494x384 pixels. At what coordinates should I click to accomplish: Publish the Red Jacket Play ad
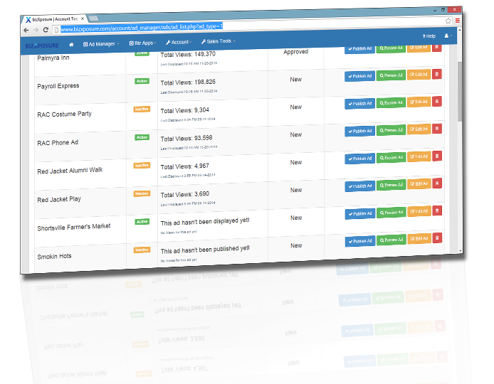pos(360,186)
